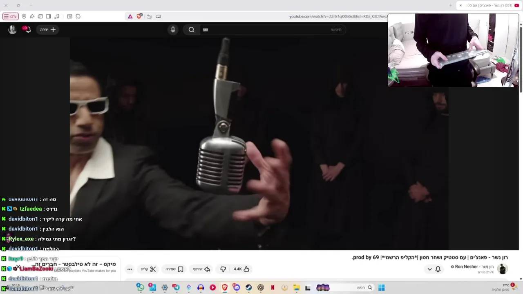
Task: Open WhatsApp taskbar icon
Action: tap(140, 287)
